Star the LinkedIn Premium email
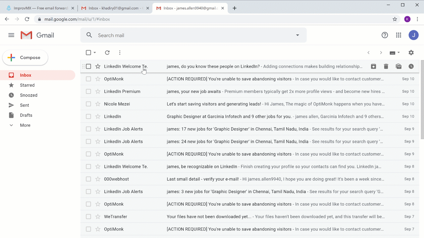Viewport: 424px width, 238px height. (x=98, y=91)
